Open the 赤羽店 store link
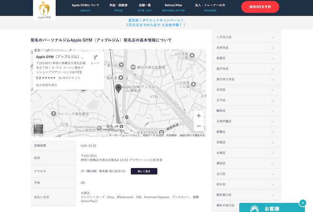 click(x=247, y=90)
